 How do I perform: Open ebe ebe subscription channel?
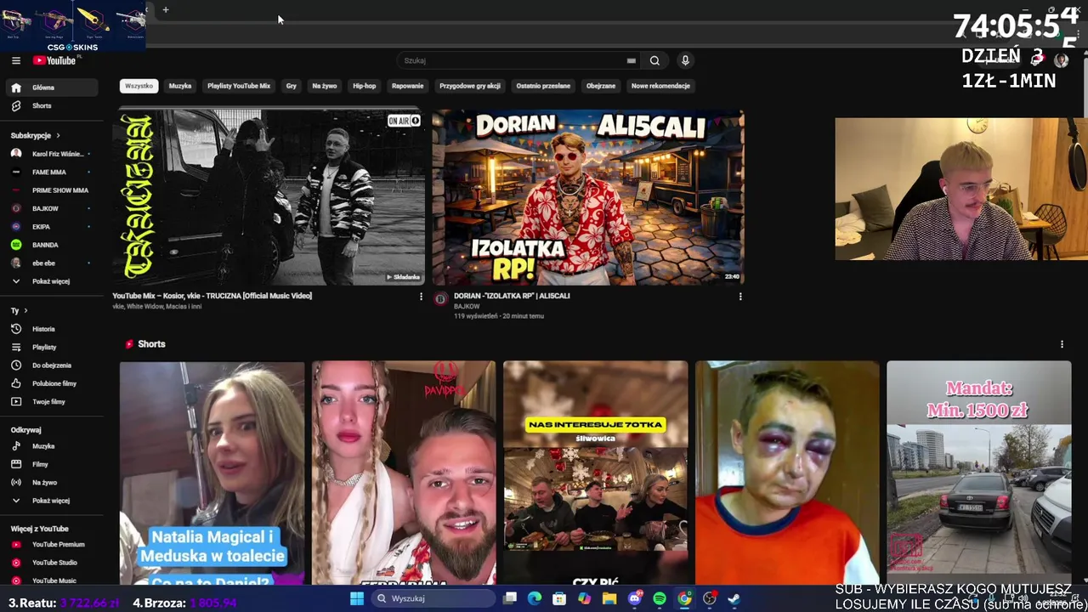click(x=53, y=263)
